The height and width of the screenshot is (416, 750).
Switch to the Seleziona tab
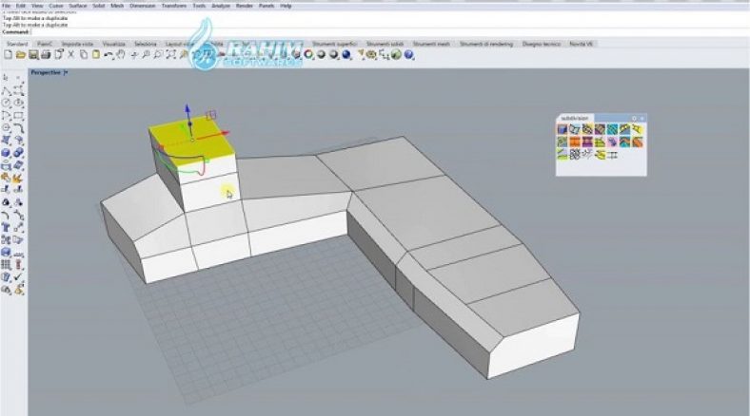(146, 44)
